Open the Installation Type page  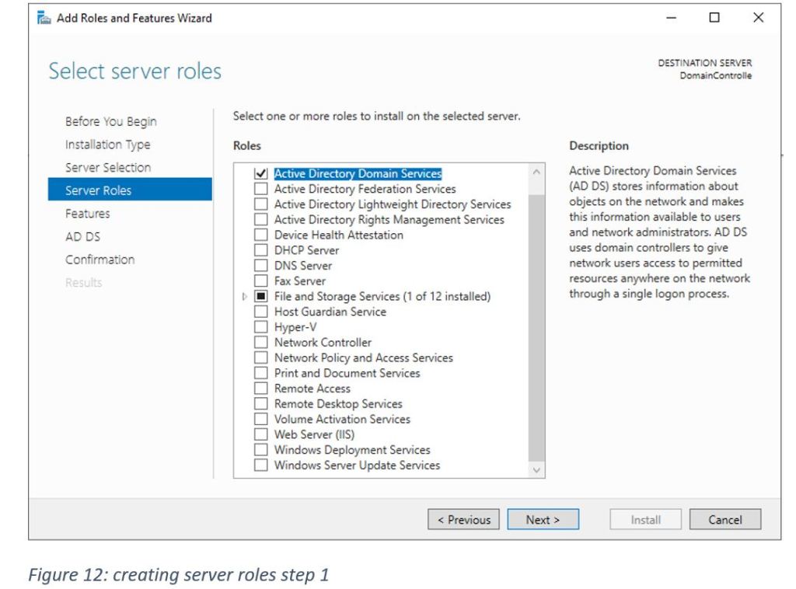[x=107, y=145]
